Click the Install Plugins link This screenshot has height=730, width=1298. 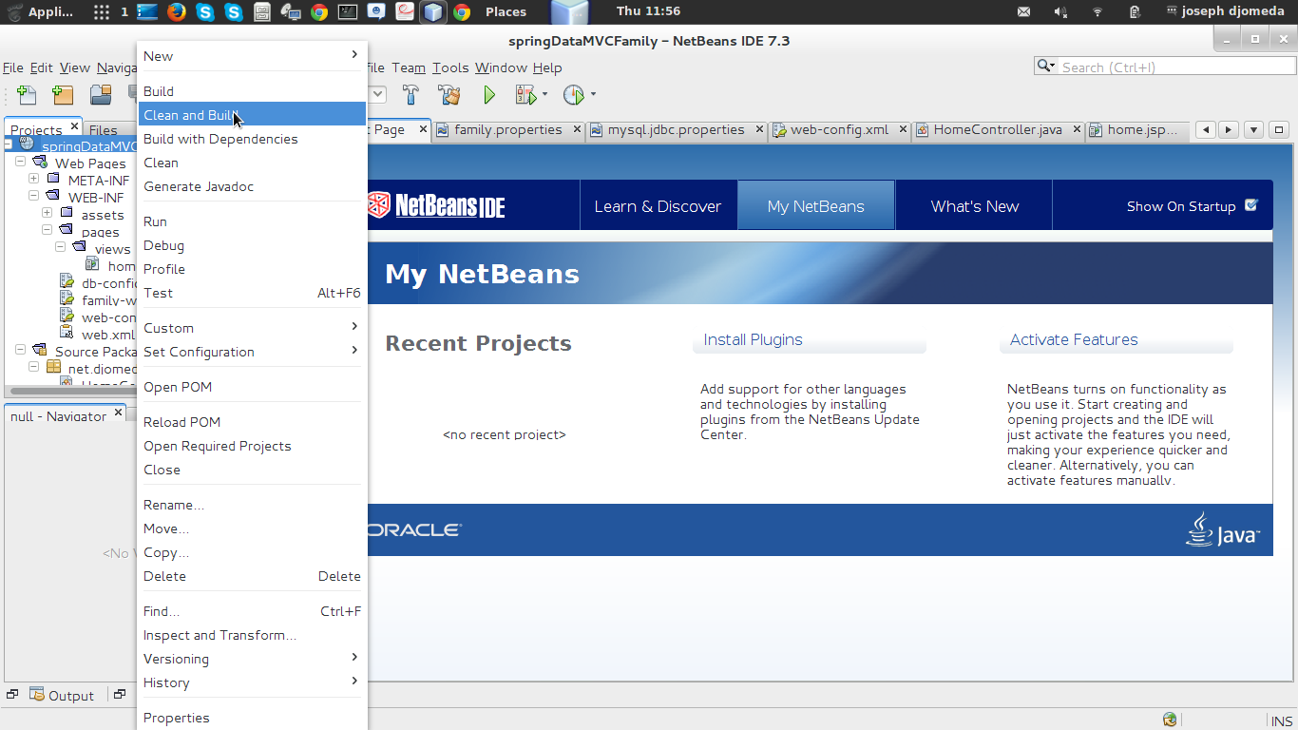click(753, 339)
